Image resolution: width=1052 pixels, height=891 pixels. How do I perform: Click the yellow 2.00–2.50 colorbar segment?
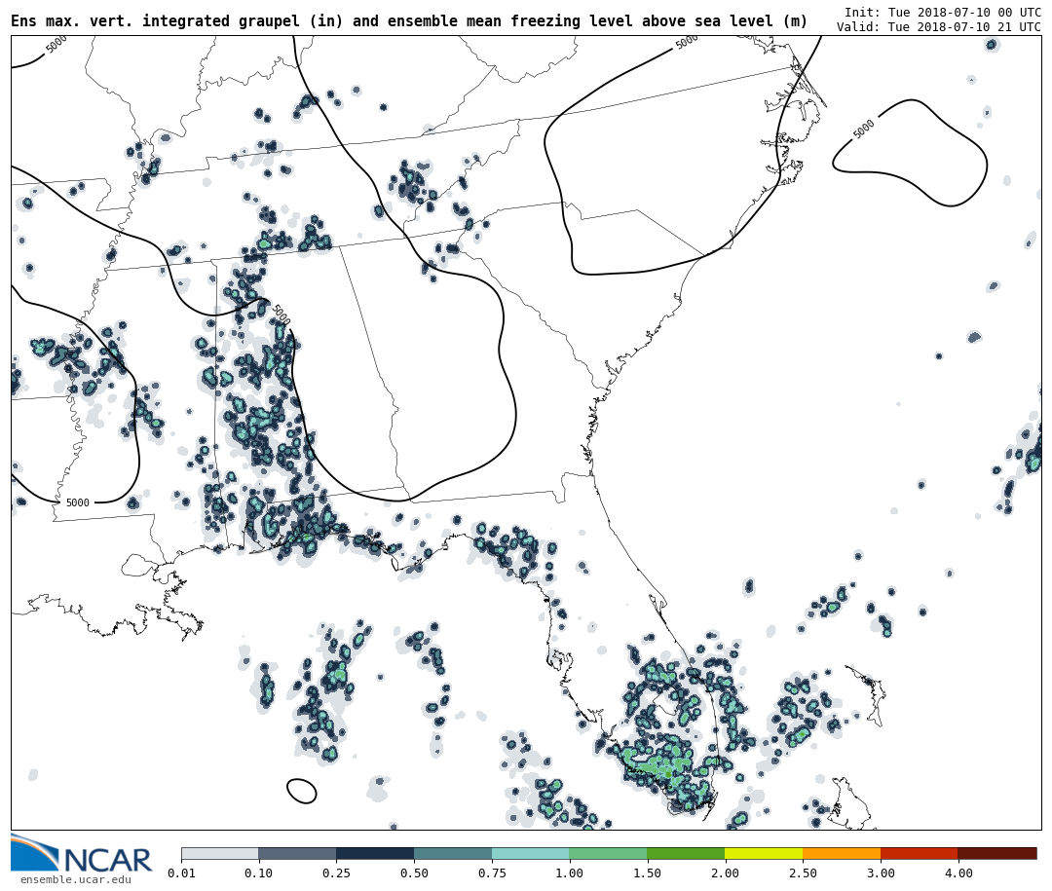point(764,853)
